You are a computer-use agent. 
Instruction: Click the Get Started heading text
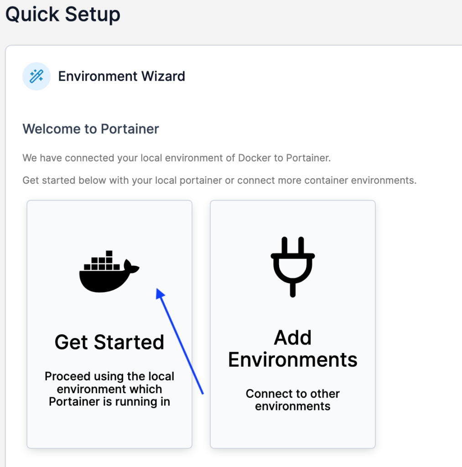point(109,342)
